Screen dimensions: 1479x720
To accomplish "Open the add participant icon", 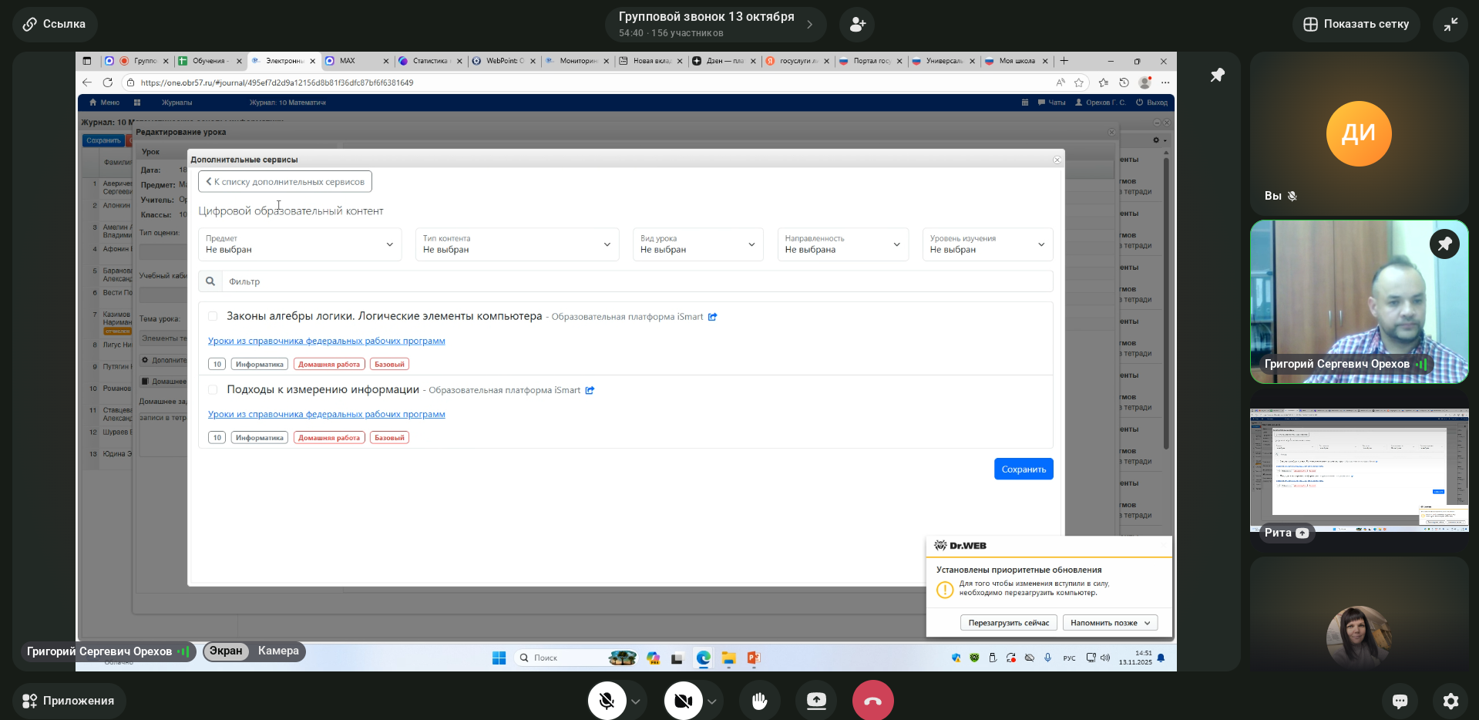I will (856, 25).
